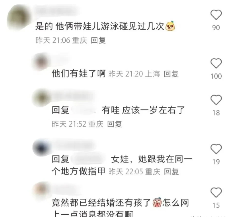Like the comment with 100 likes

coord(216,63)
